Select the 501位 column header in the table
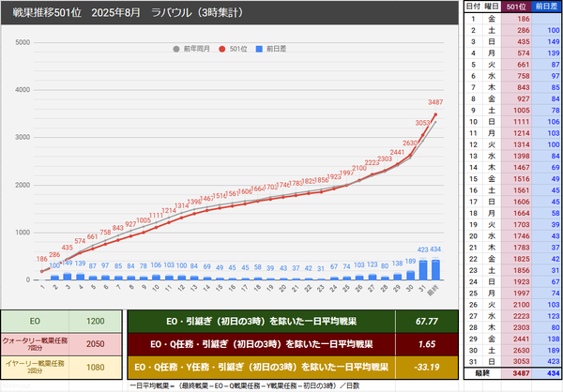The height and width of the screenshot is (392, 563). 516,7
